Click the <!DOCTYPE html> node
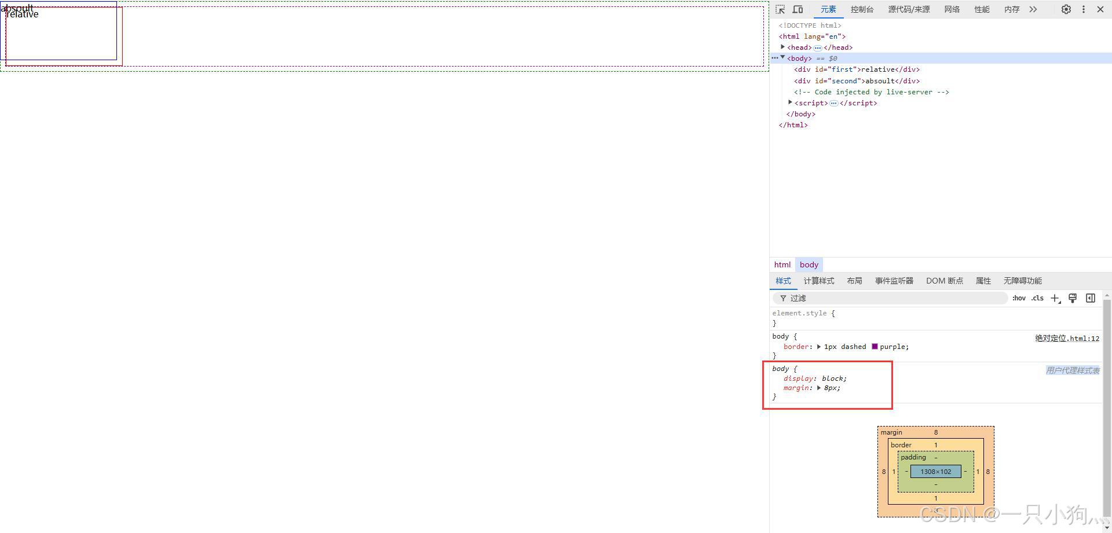Viewport: 1112px width, 533px height. click(810, 25)
